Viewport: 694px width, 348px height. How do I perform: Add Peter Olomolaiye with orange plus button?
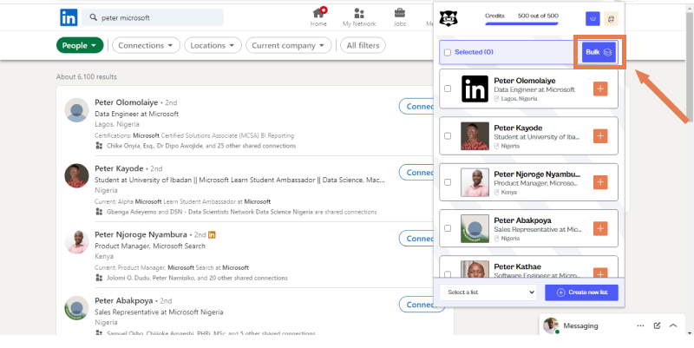(x=600, y=89)
